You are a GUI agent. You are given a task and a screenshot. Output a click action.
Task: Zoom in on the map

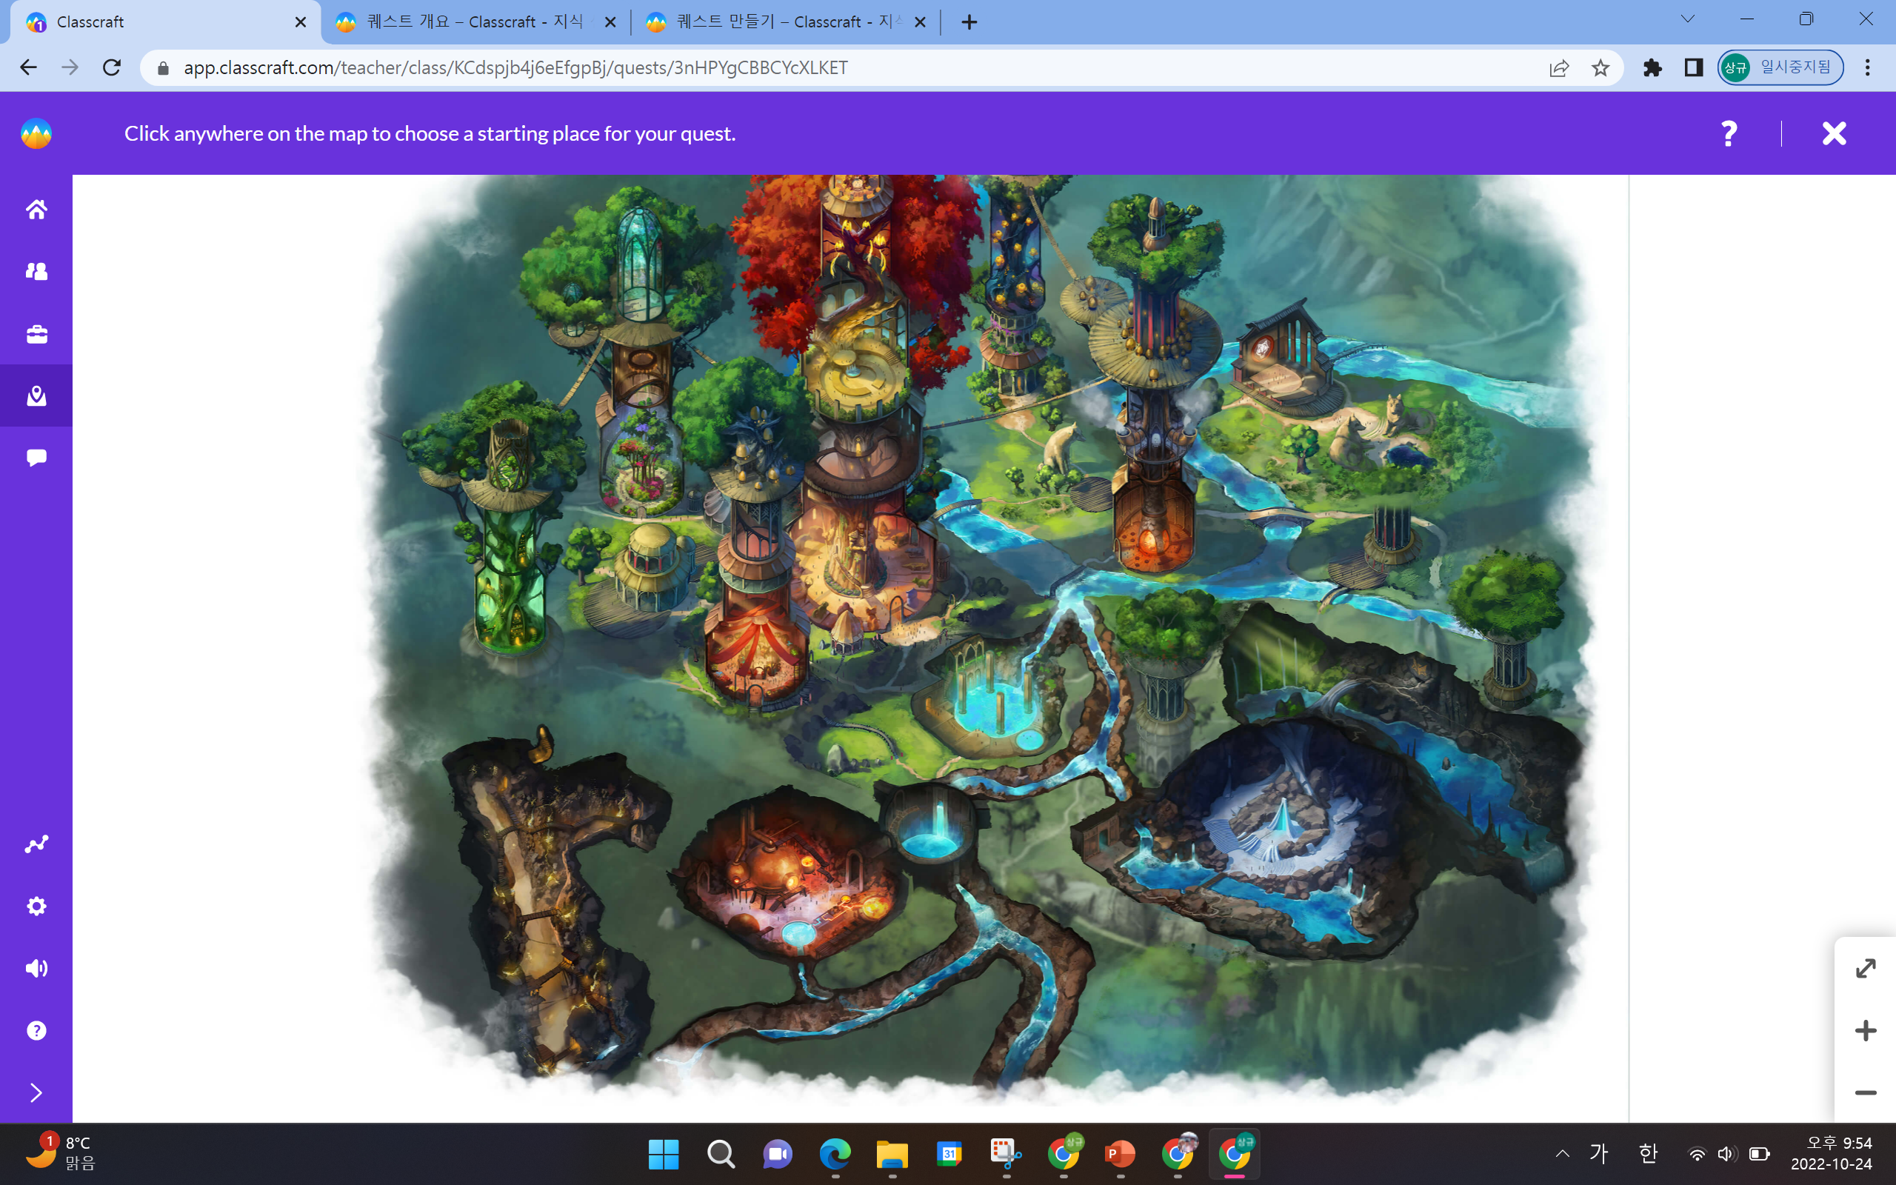(x=1866, y=1031)
